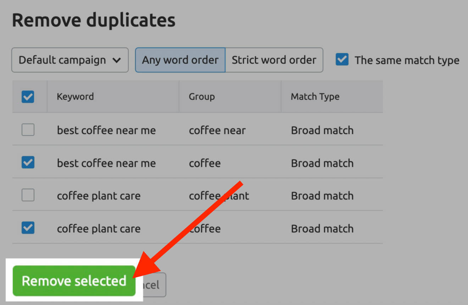Select the first best coffee near me keyword
The height and width of the screenshot is (305, 468).
[106, 130]
